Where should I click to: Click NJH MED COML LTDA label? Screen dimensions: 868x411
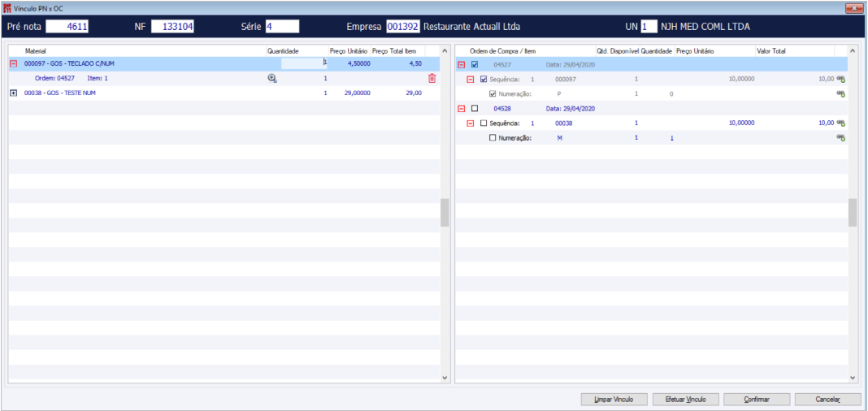click(x=705, y=27)
